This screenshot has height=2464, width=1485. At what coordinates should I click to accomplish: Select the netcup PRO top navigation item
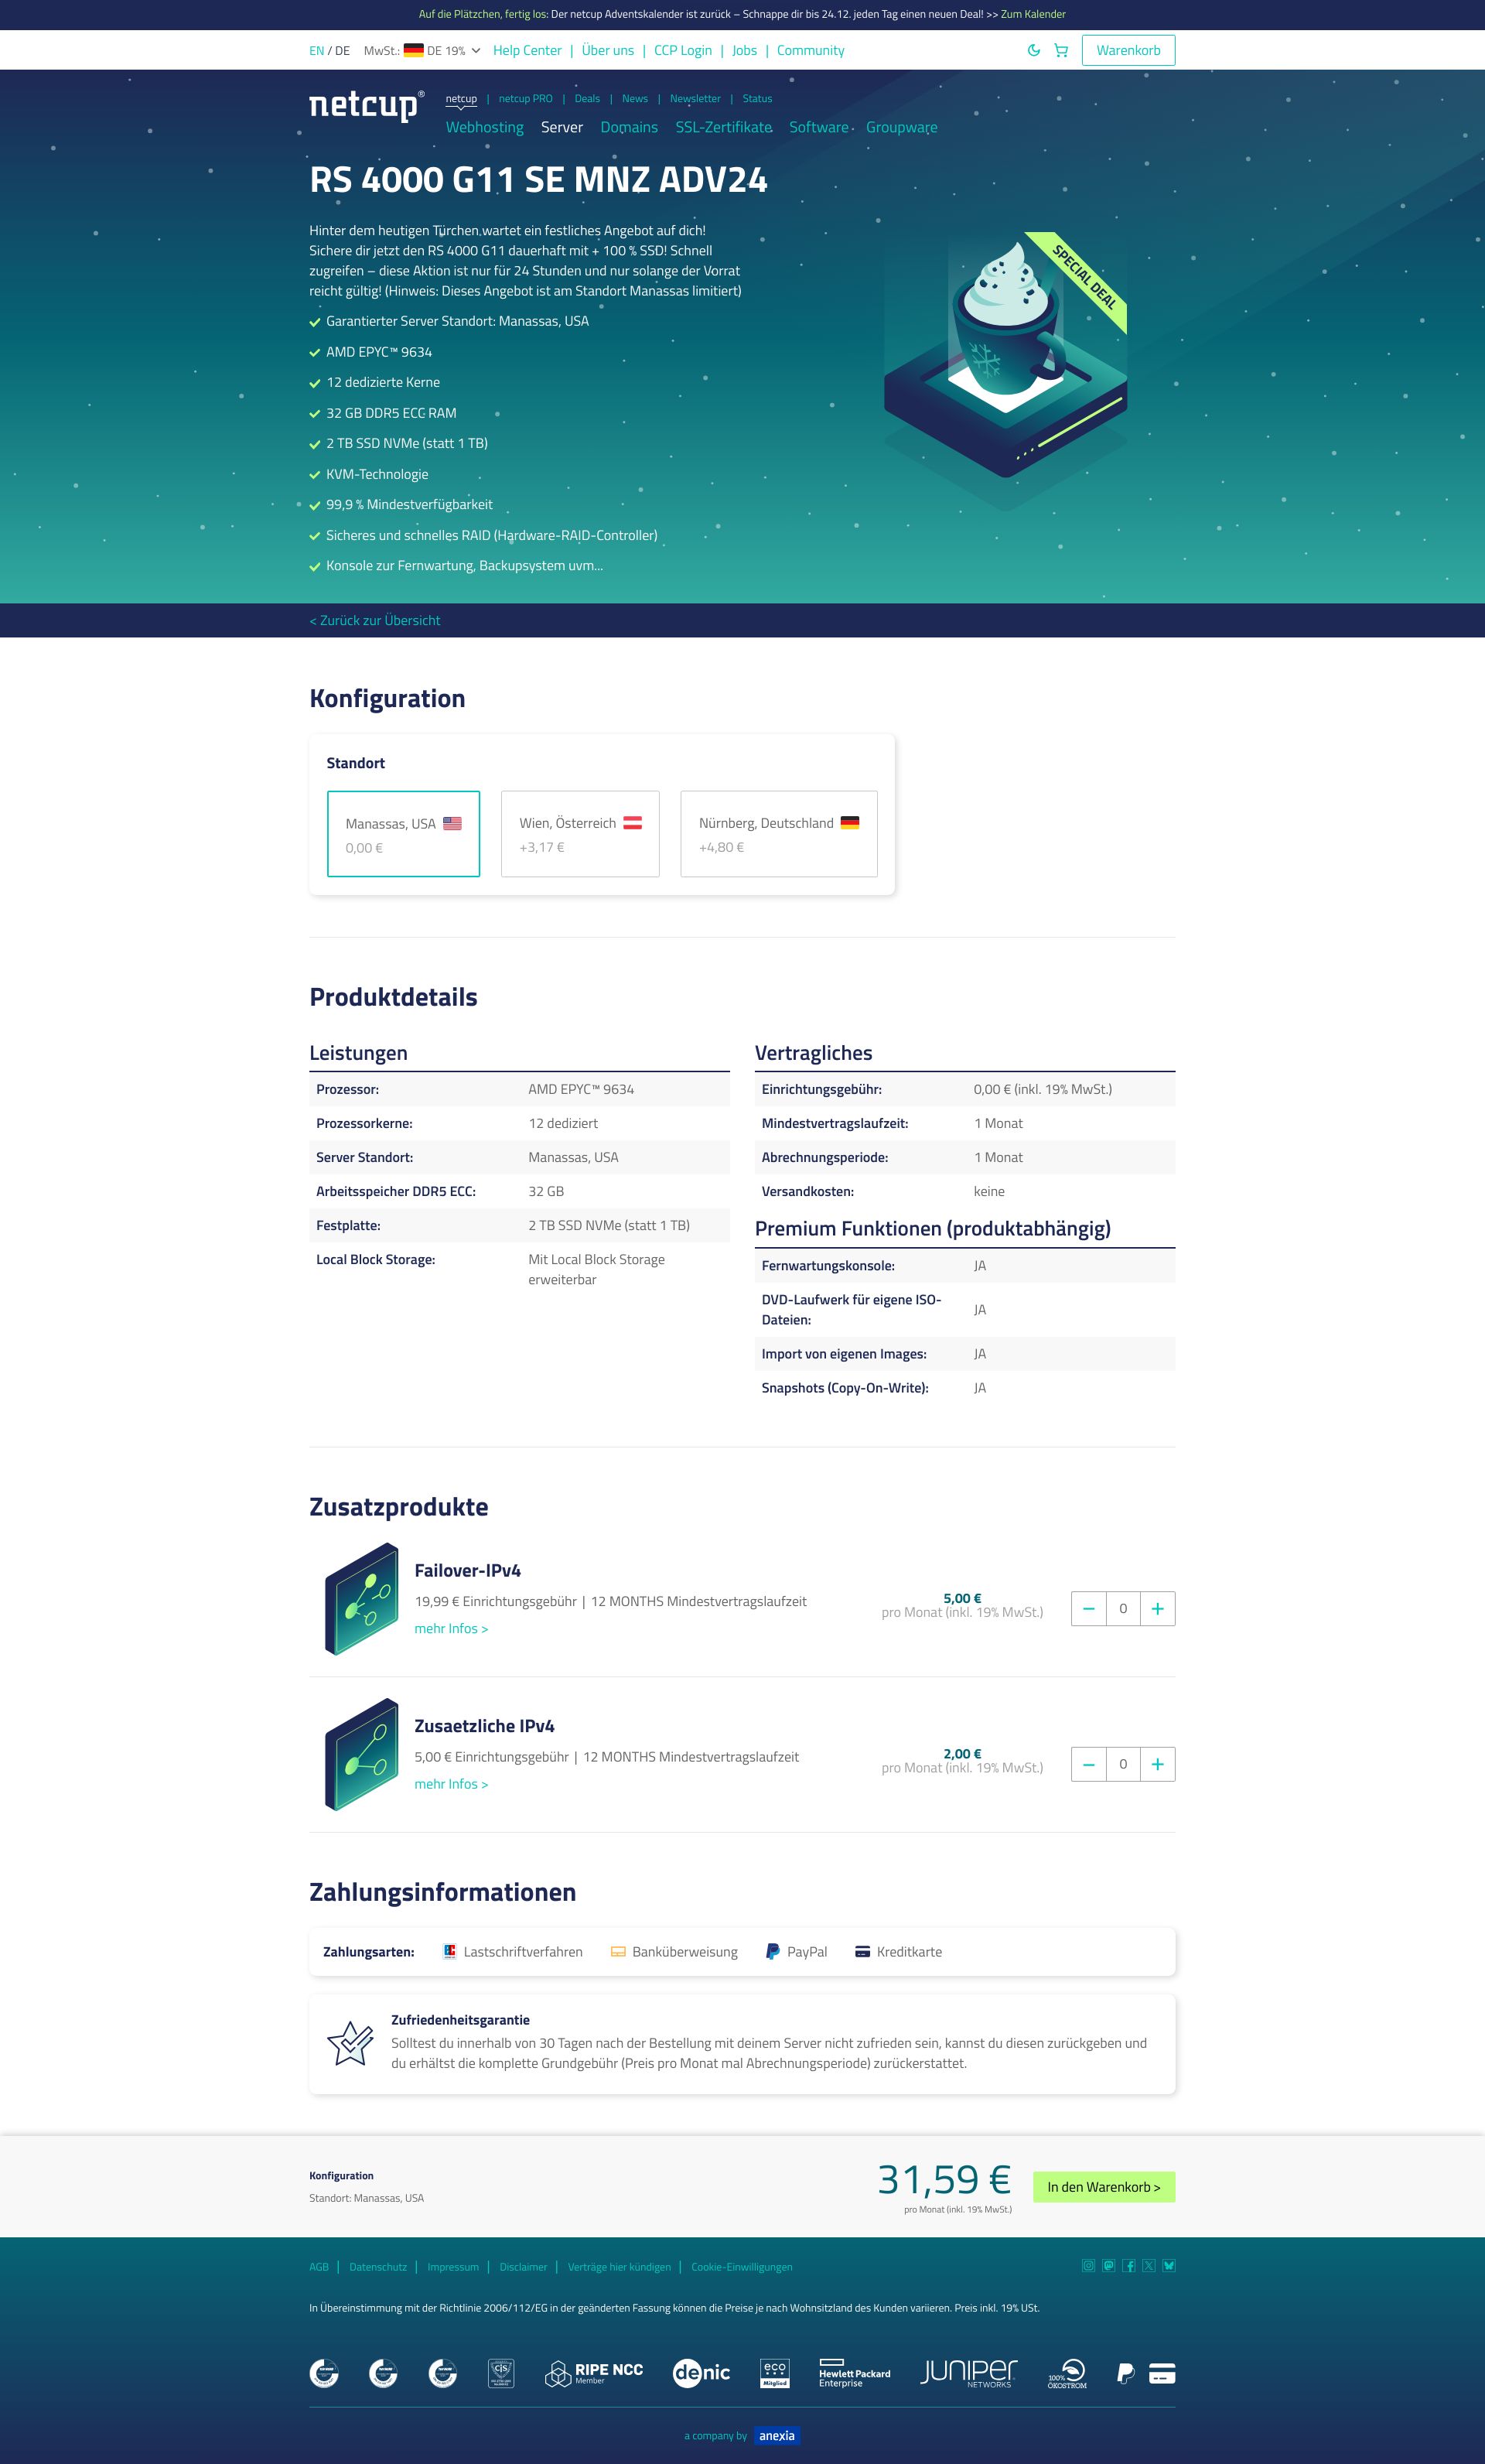[526, 98]
